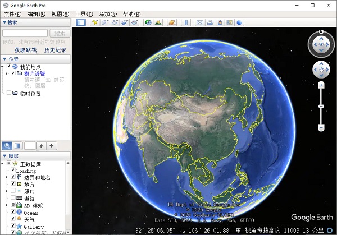Switch between Earth, Sky and planets icon
337x235 pixels.
172,22
